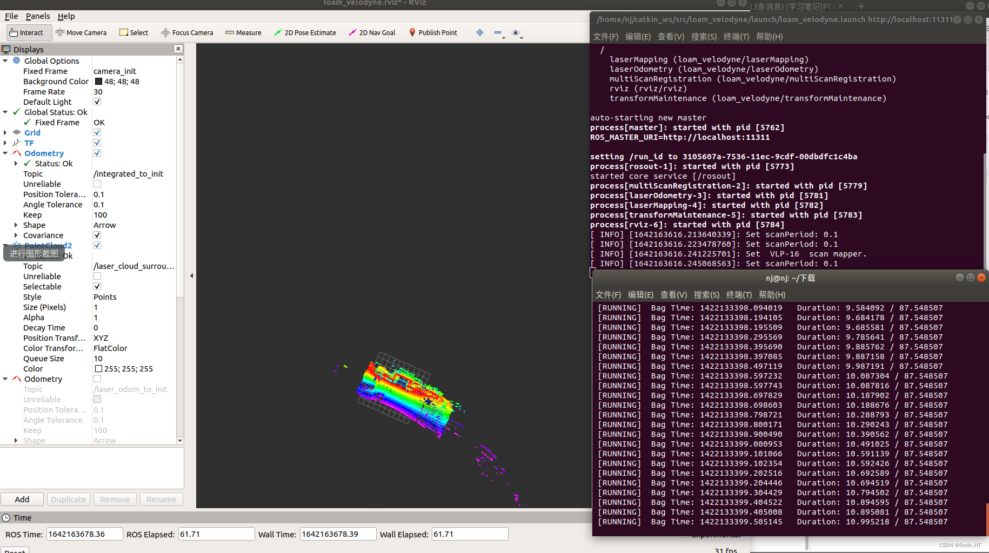Open the RViz File menu
The image size is (989, 553).
(x=11, y=16)
